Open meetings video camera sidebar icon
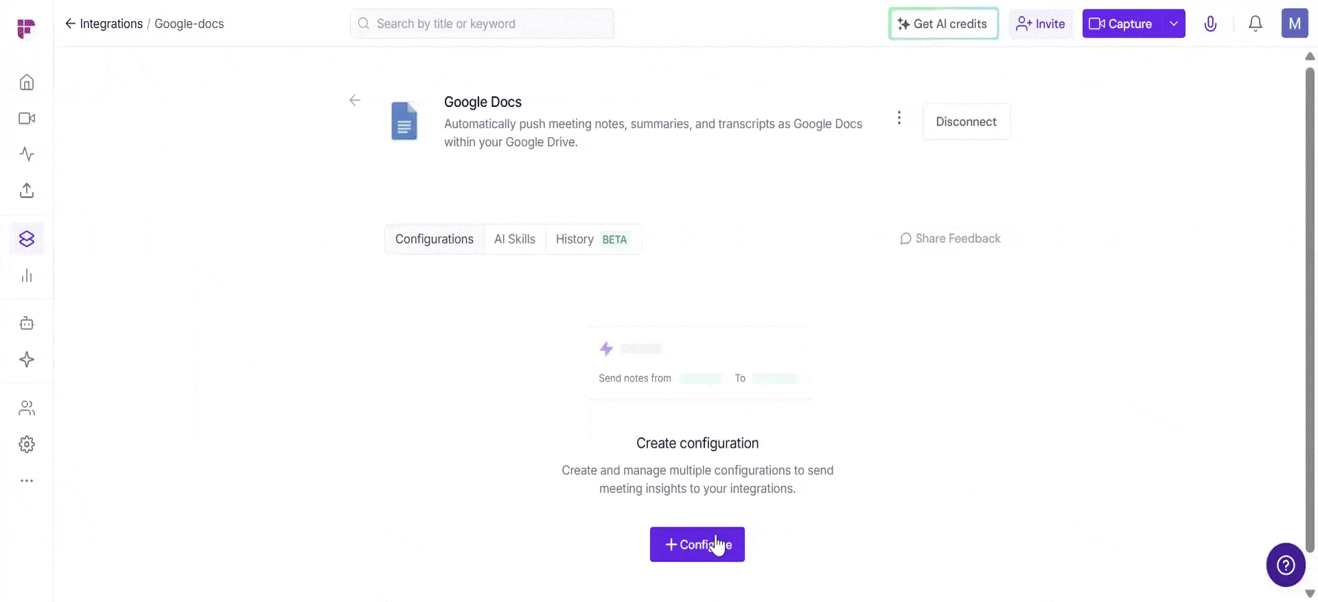The height and width of the screenshot is (602, 1318). pos(27,119)
